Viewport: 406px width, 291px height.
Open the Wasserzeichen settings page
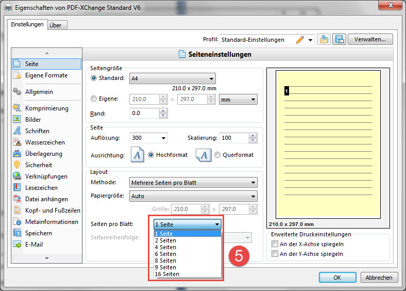(46, 142)
